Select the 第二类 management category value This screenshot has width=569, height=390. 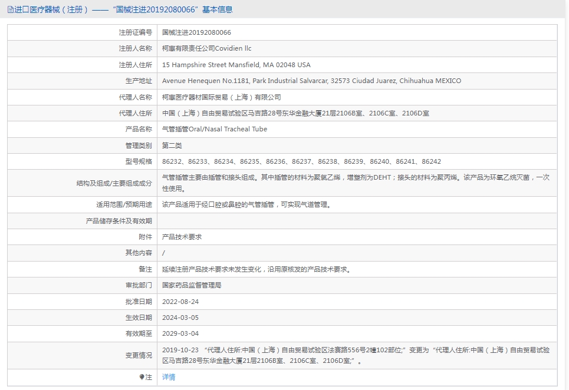172,146
